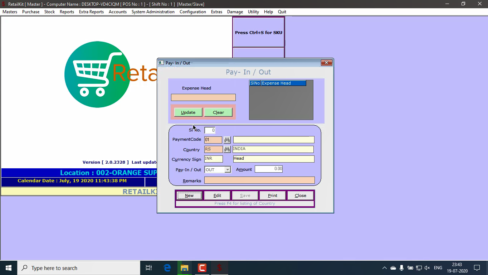
Task: Click the Windows taskbar search box
Action: (79, 268)
